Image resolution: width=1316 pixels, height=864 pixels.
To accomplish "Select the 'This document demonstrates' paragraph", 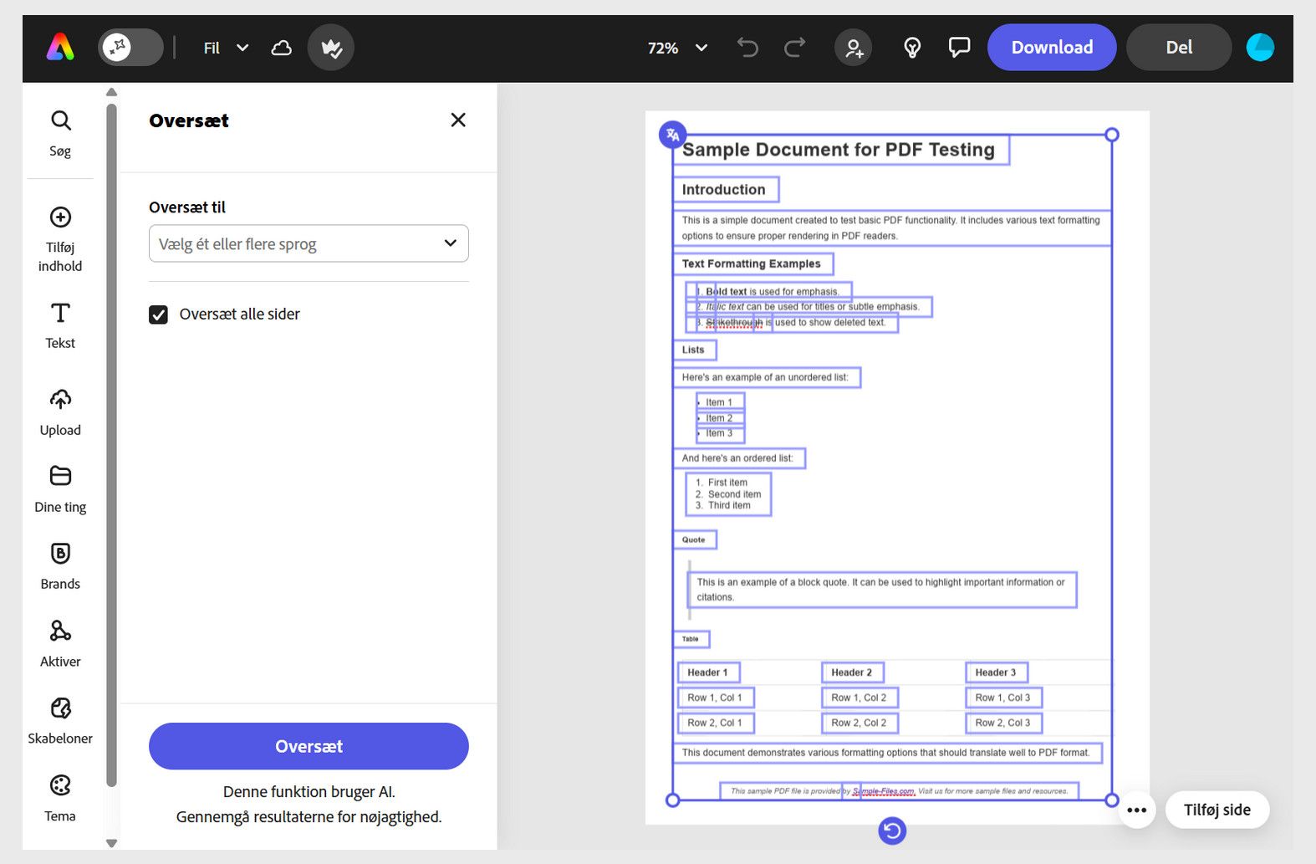I will pos(887,753).
